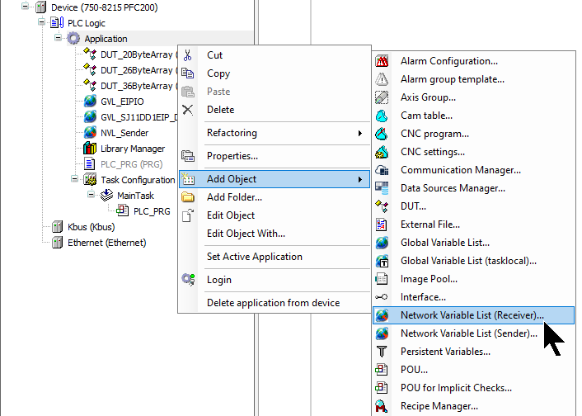Select Edit Object With... entry
This screenshot has width=582, height=416.
(275, 234)
